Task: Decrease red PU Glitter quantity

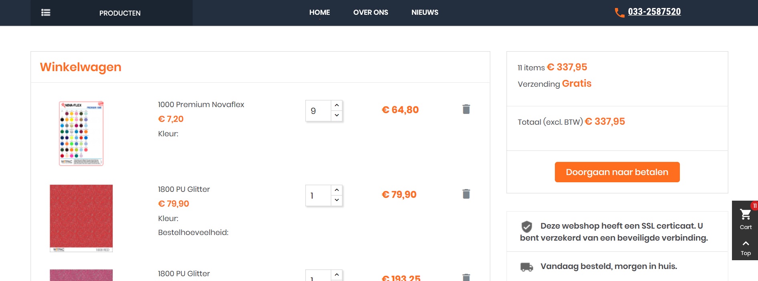Action: pos(337,200)
